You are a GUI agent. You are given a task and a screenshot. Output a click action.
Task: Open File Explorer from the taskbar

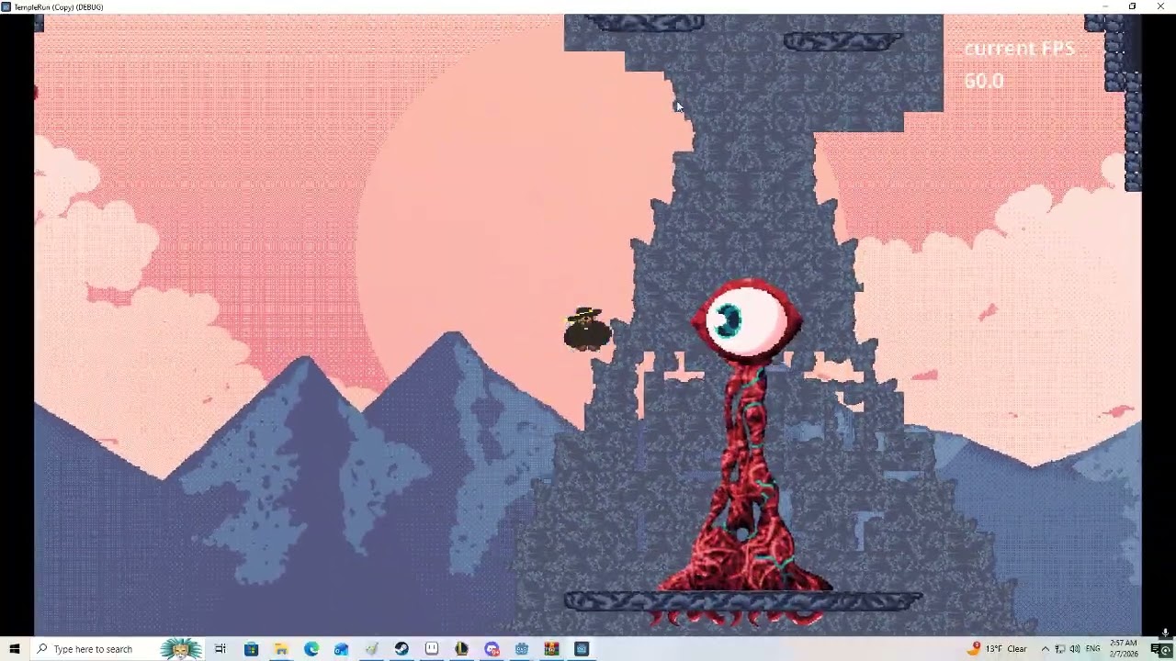tap(281, 649)
